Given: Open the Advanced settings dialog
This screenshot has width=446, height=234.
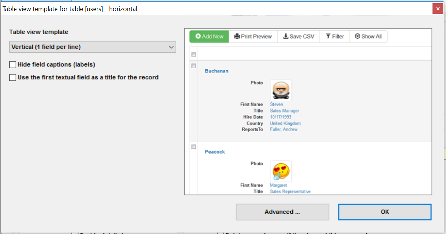Looking at the screenshot, I should pos(282,212).
